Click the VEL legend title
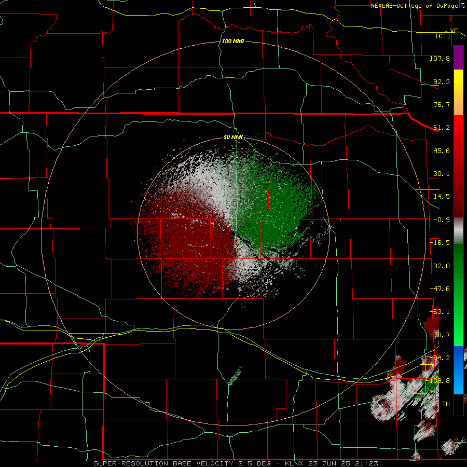 (456, 31)
